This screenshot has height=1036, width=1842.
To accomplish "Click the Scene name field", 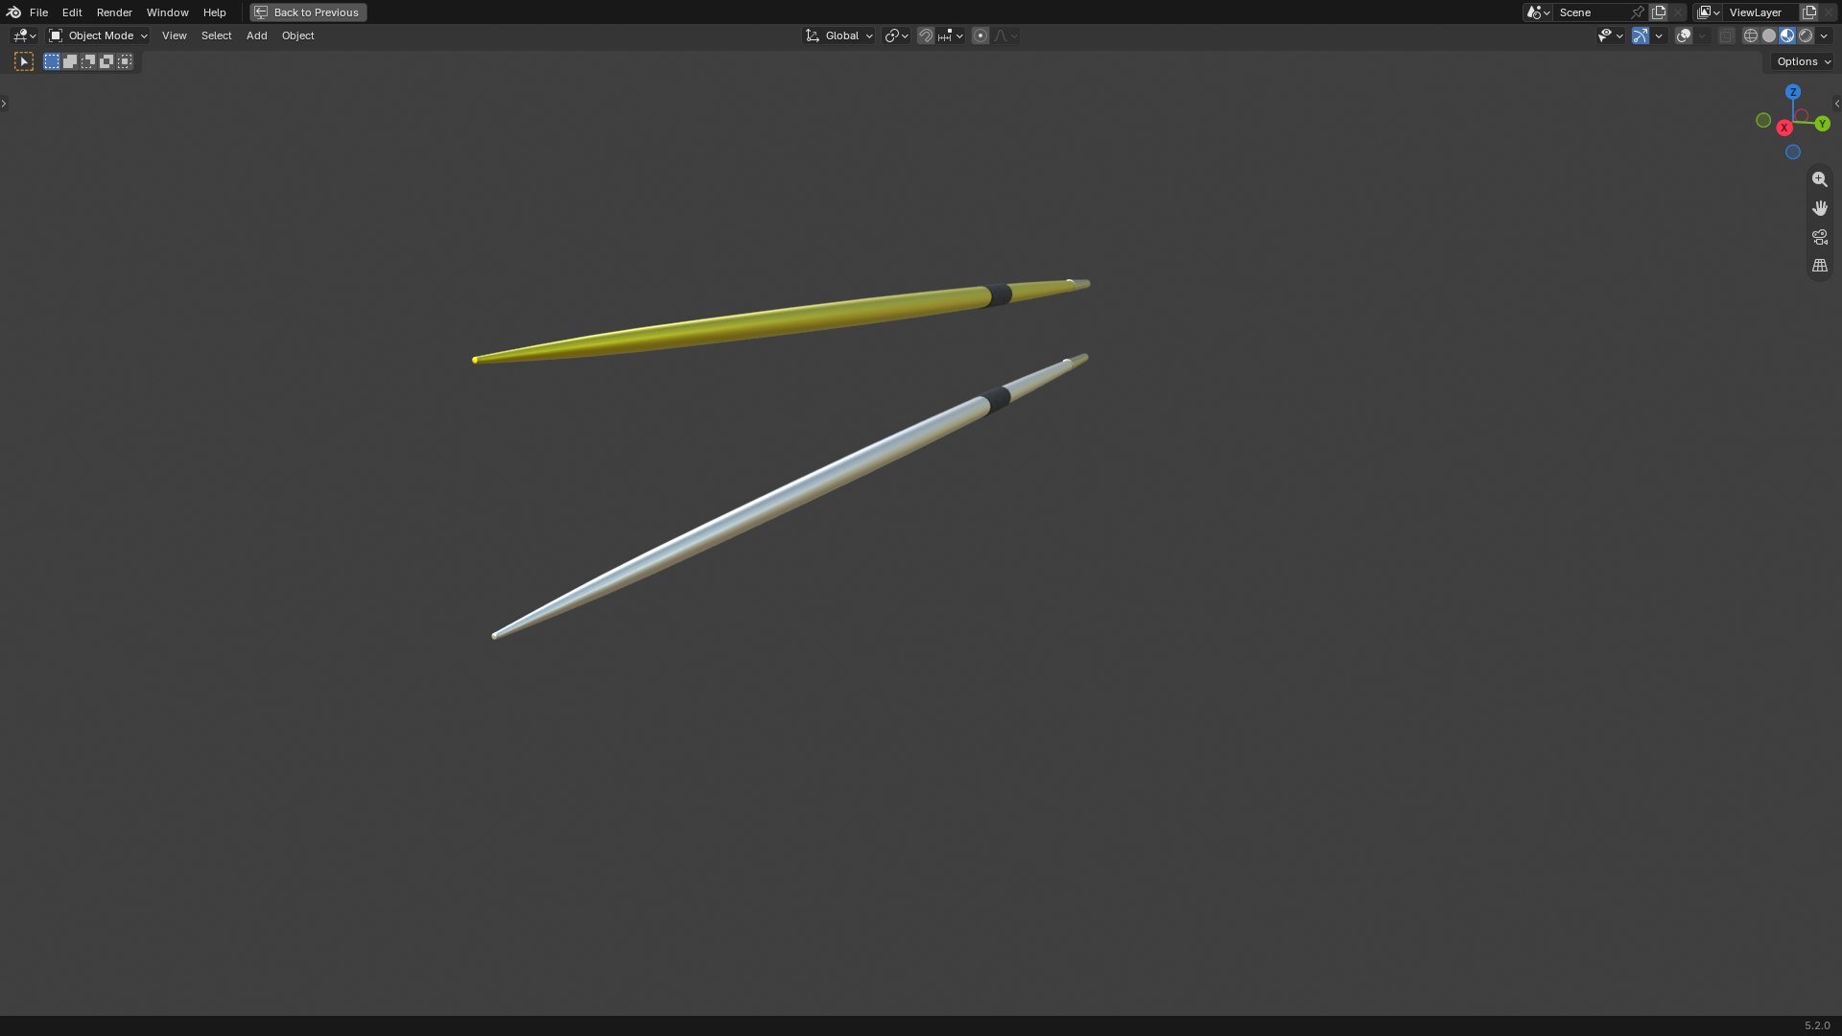I will point(1591,12).
